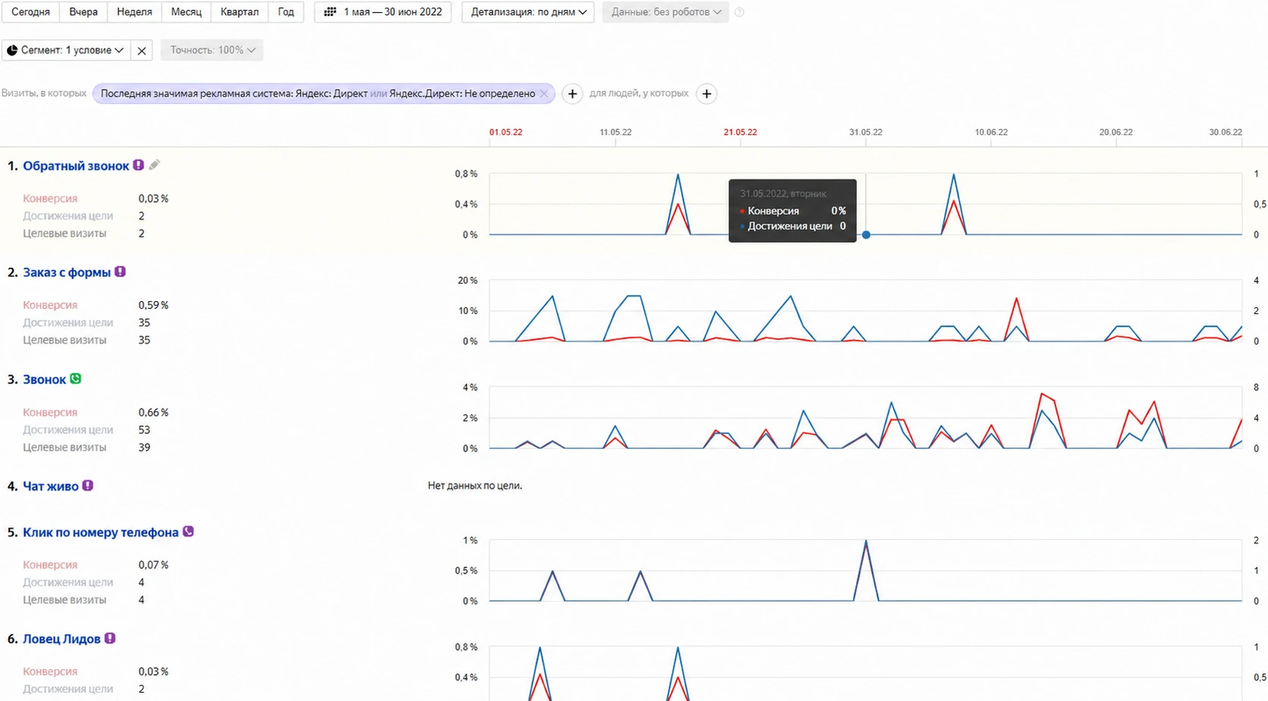Open goal Чат живо
This screenshot has width=1268, height=701.
51,486
